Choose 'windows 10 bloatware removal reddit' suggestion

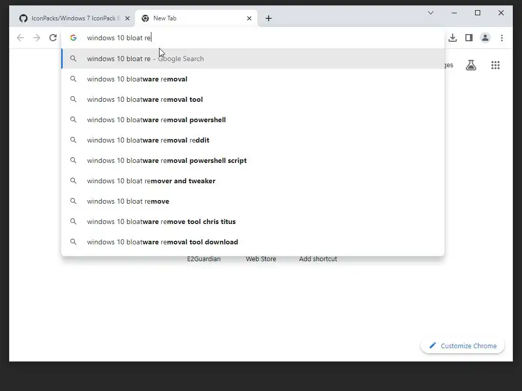point(253,140)
